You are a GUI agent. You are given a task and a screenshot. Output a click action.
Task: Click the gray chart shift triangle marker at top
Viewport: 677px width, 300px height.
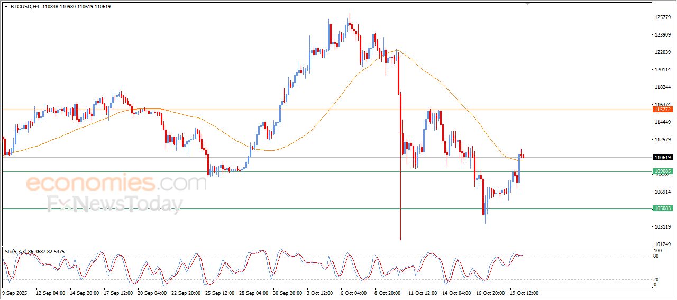(527, 4)
